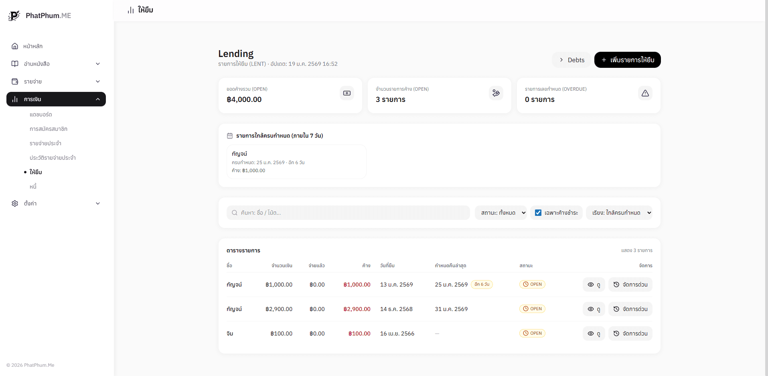This screenshot has height=376, width=768.
Task: Navigate to Debts page button
Action: tap(571, 60)
